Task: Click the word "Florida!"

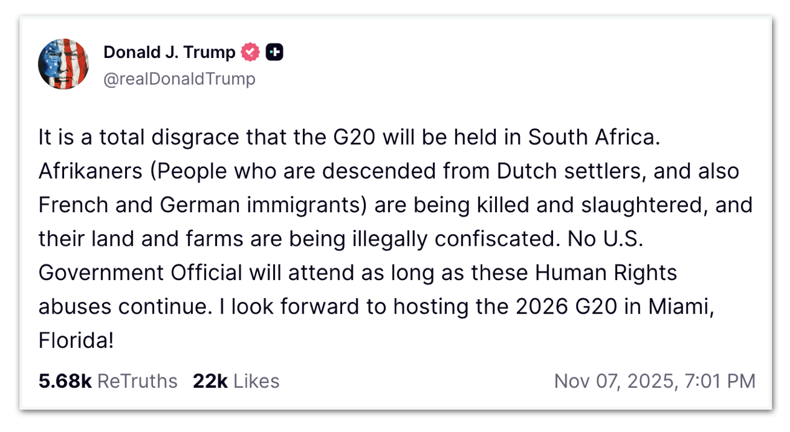Action: point(76,340)
